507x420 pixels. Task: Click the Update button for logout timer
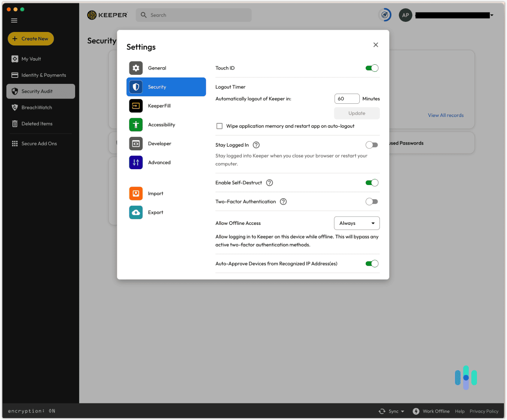tap(356, 113)
